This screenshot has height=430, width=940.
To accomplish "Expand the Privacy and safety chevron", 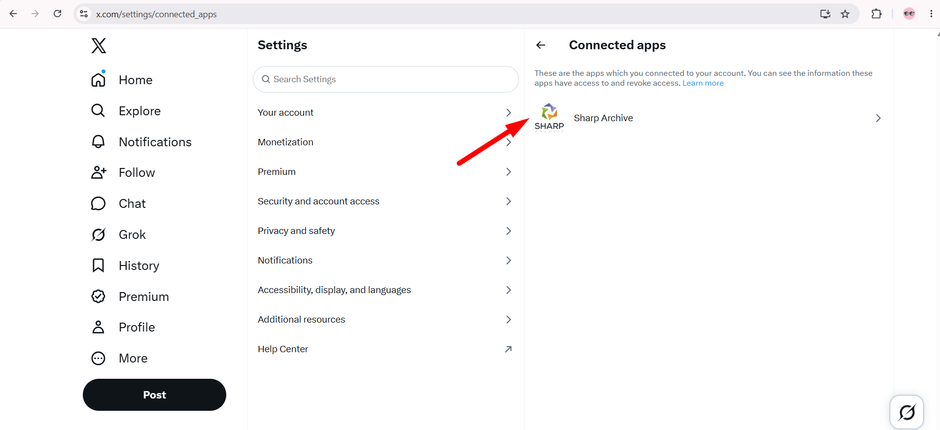I will [509, 231].
